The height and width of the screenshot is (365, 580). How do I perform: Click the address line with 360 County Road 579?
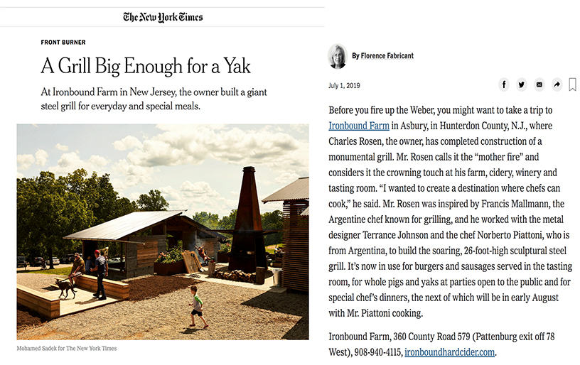point(441,344)
